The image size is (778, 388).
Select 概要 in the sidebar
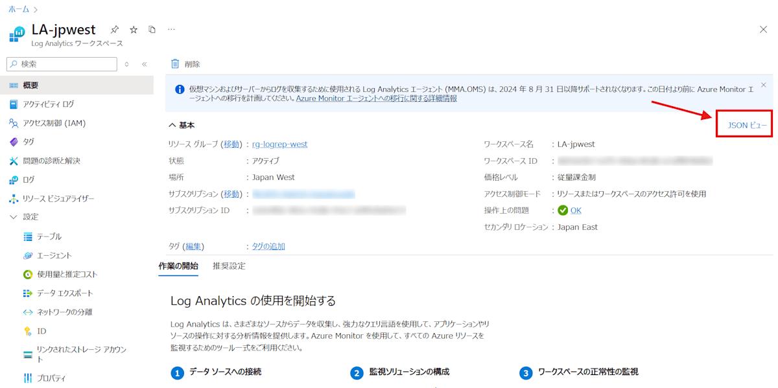click(77, 86)
